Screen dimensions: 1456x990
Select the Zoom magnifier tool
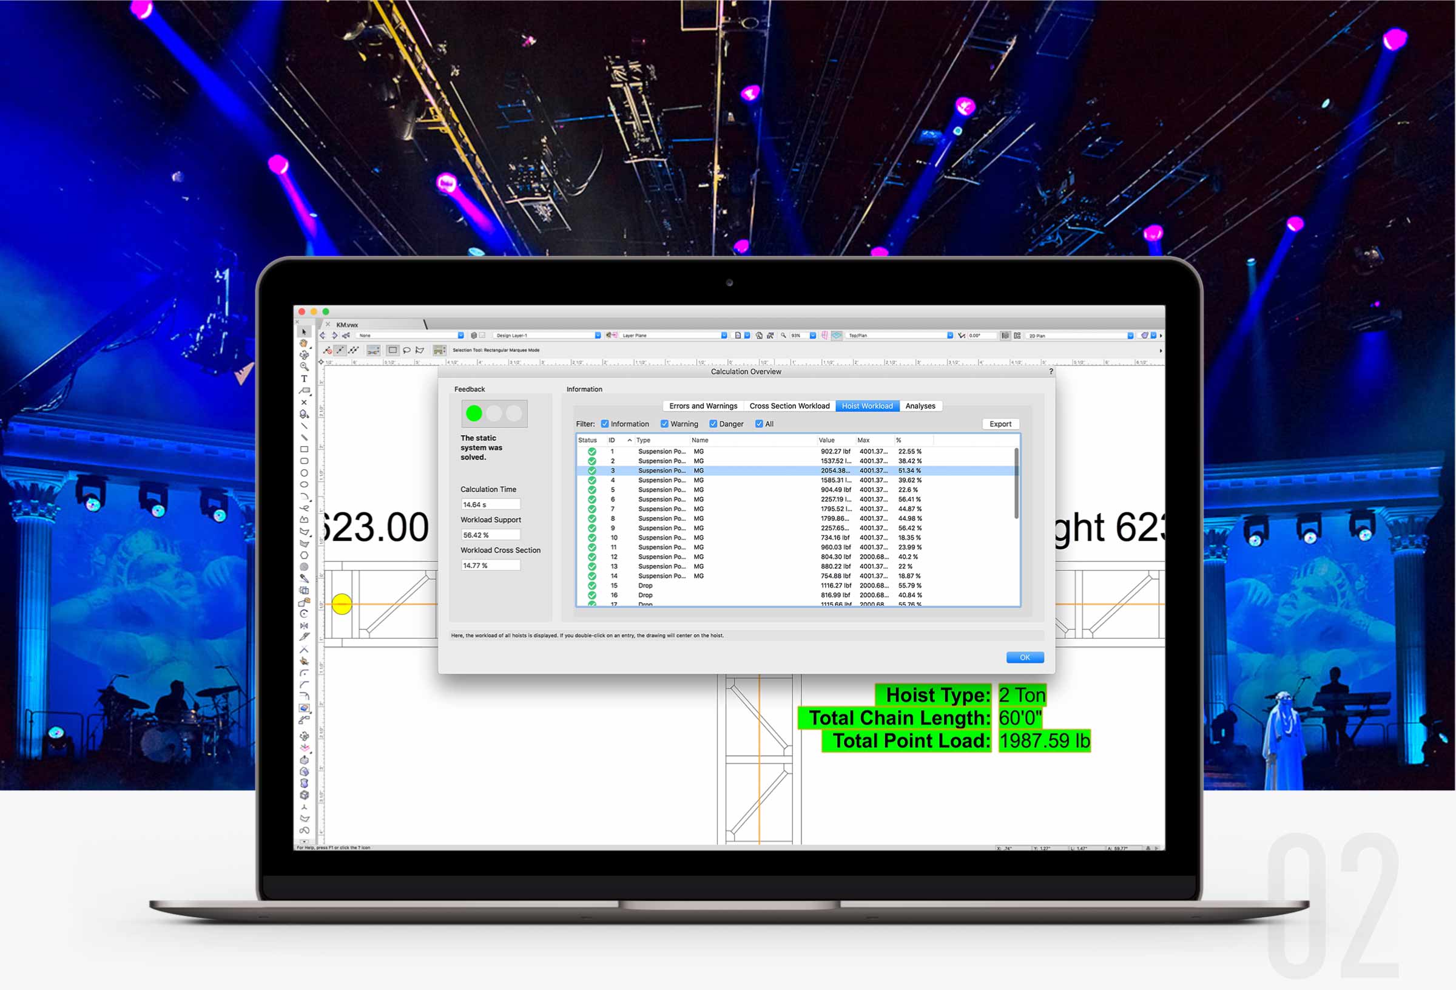[x=304, y=367]
